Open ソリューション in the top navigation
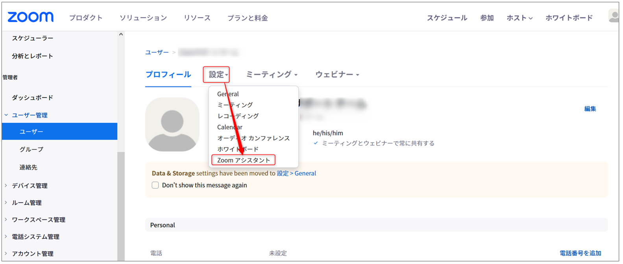The height and width of the screenshot is (264, 623). (x=143, y=18)
